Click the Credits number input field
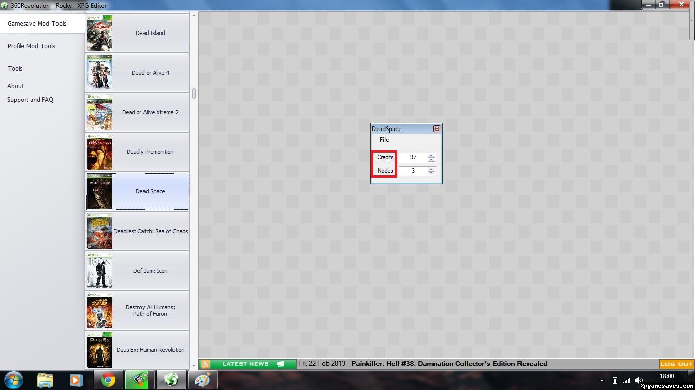This screenshot has height=390, width=695. [413, 157]
